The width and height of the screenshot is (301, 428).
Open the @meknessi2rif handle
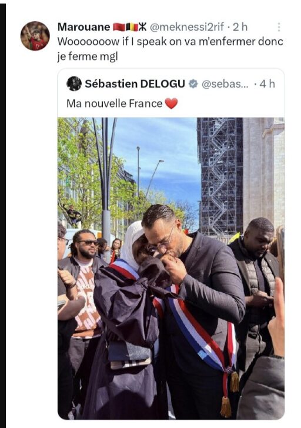(x=187, y=27)
